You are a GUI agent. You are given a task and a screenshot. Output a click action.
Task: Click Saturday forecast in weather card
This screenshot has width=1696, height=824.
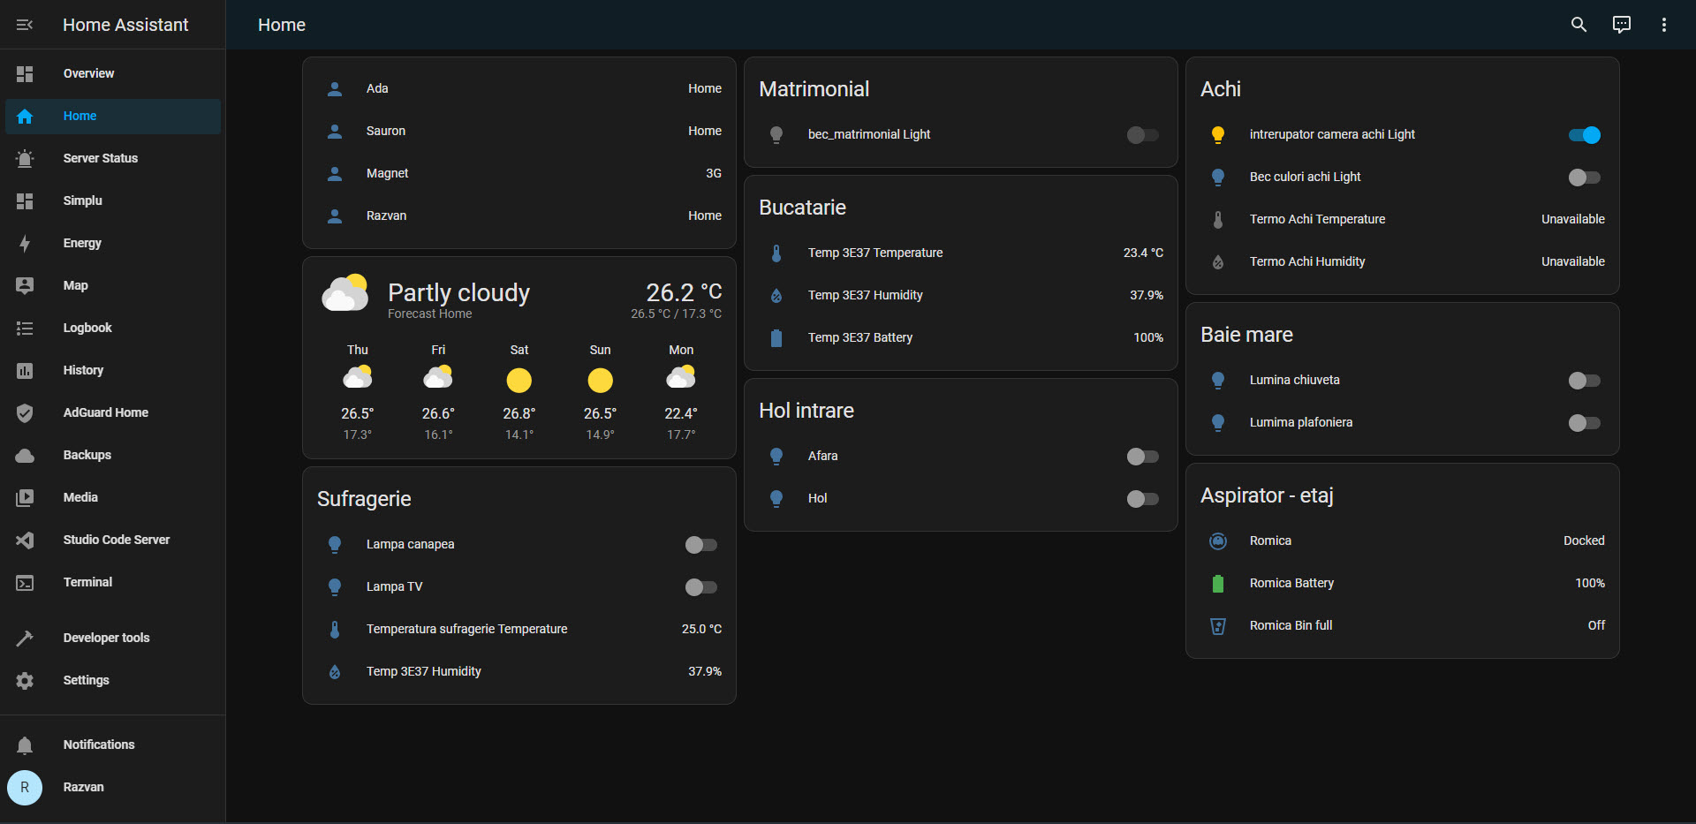(x=519, y=391)
